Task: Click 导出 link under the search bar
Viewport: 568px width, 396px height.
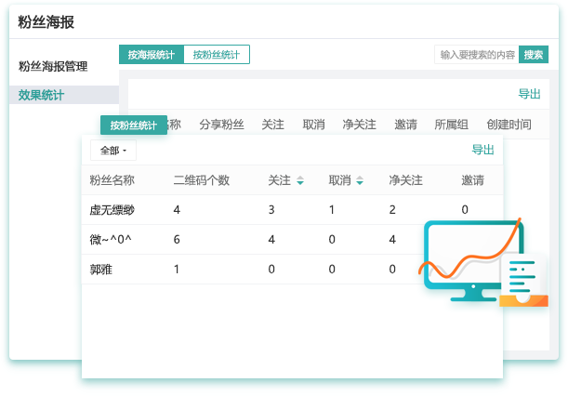Action: click(x=529, y=94)
